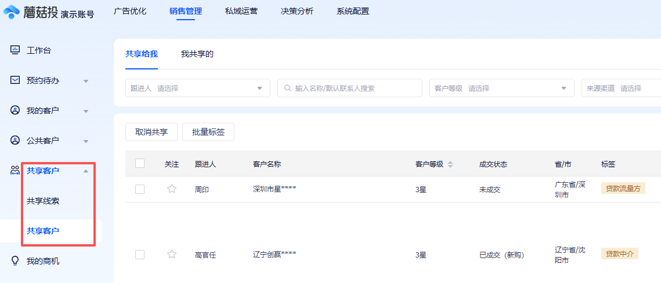
Task: Star the 高官任 customer row
Action: (x=172, y=254)
